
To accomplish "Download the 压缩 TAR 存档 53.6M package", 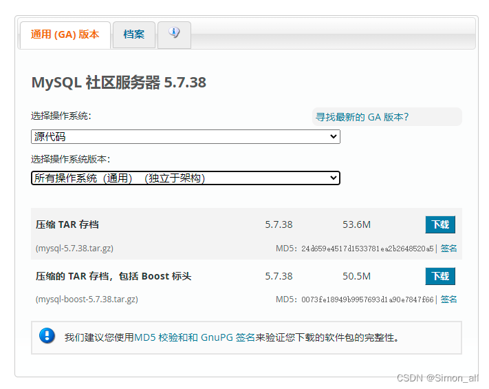I will [440, 224].
